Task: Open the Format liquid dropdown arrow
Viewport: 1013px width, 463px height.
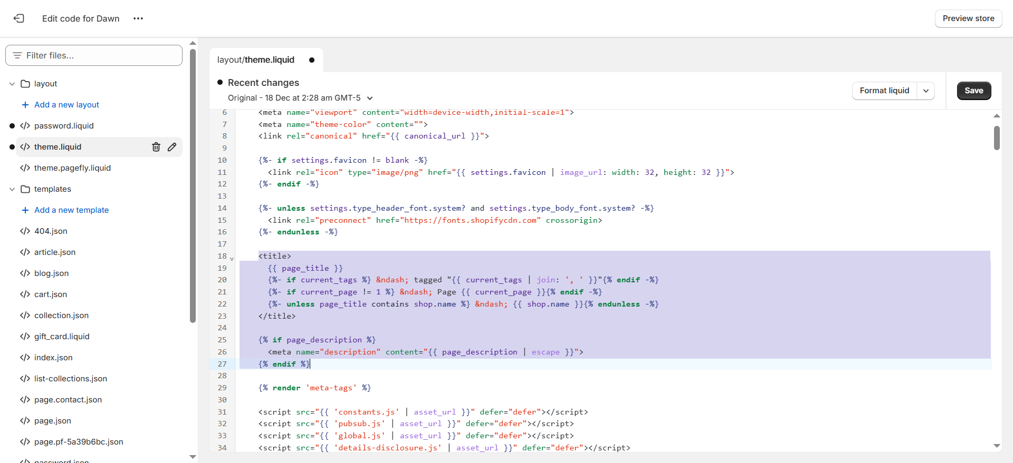Action: [926, 91]
